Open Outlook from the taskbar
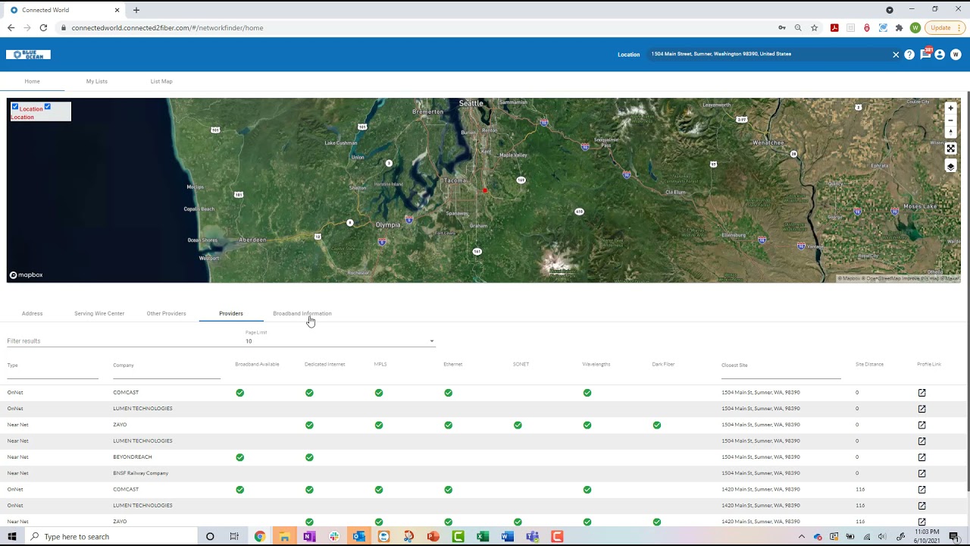Image resolution: width=970 pixels, height=546 pixels. point(358,537)
